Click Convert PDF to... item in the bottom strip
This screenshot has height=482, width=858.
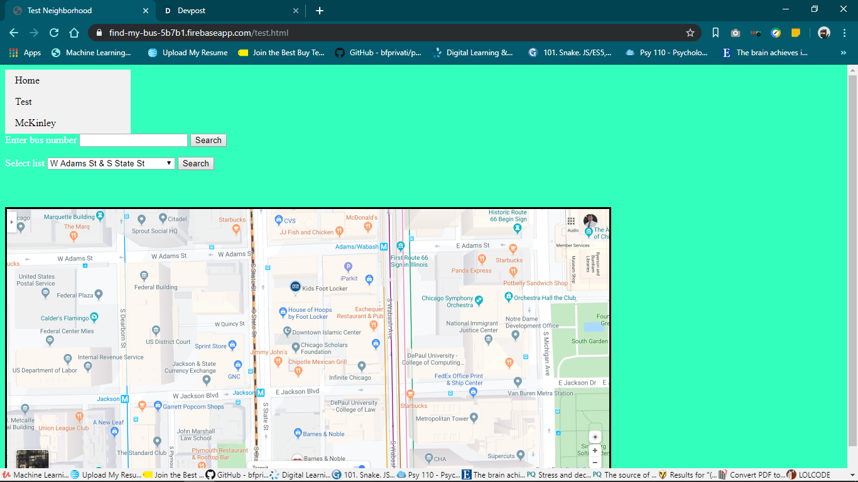tap(752, 475)
